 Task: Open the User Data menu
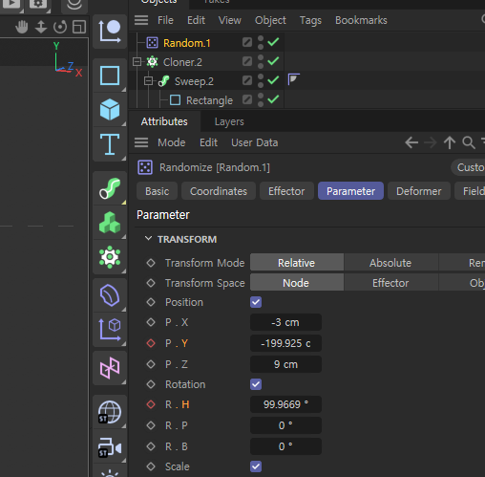coord(255,142)
